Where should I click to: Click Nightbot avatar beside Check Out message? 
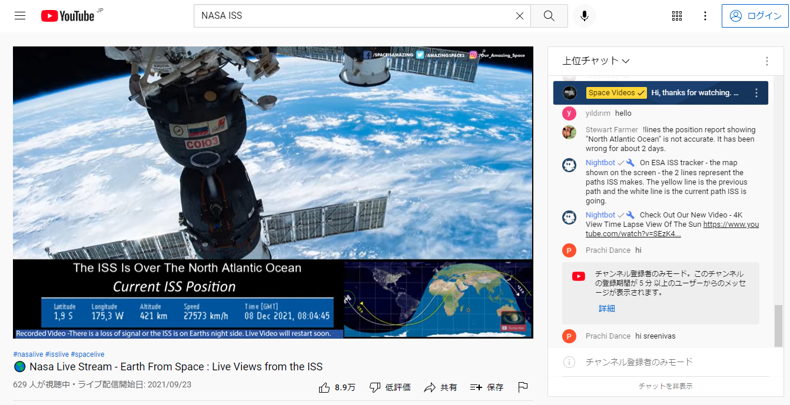pyautogui.click(x=569, y=217)
